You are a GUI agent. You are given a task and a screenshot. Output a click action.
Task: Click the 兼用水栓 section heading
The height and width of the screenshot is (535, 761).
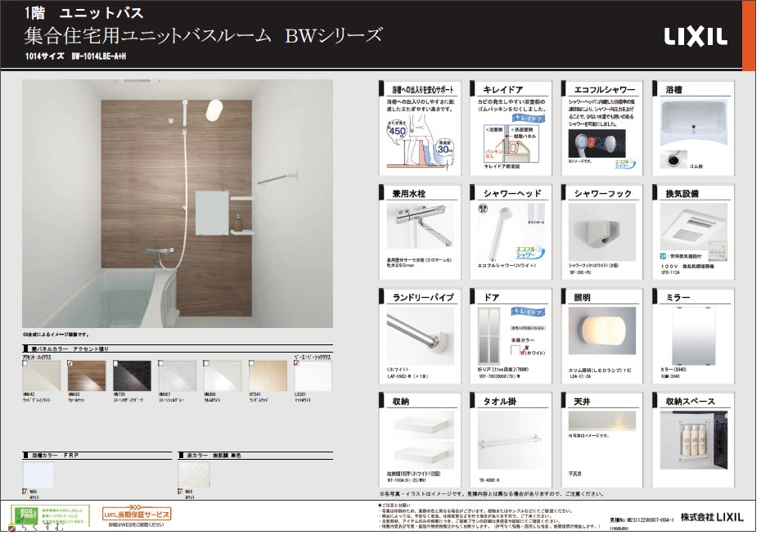click(x=400, y=194)
